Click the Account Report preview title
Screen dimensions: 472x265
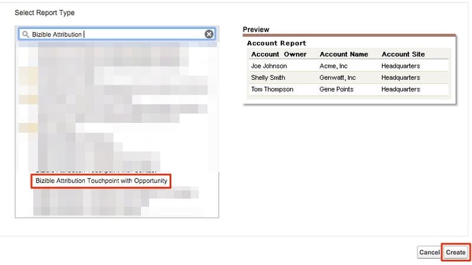[x=276, y=43]
